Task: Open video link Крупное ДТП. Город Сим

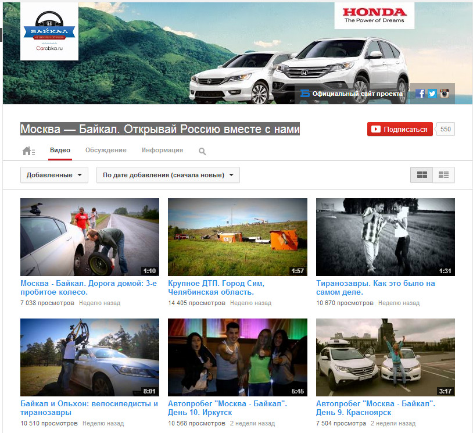Action: pyautogui.click(x=216, y=288)
